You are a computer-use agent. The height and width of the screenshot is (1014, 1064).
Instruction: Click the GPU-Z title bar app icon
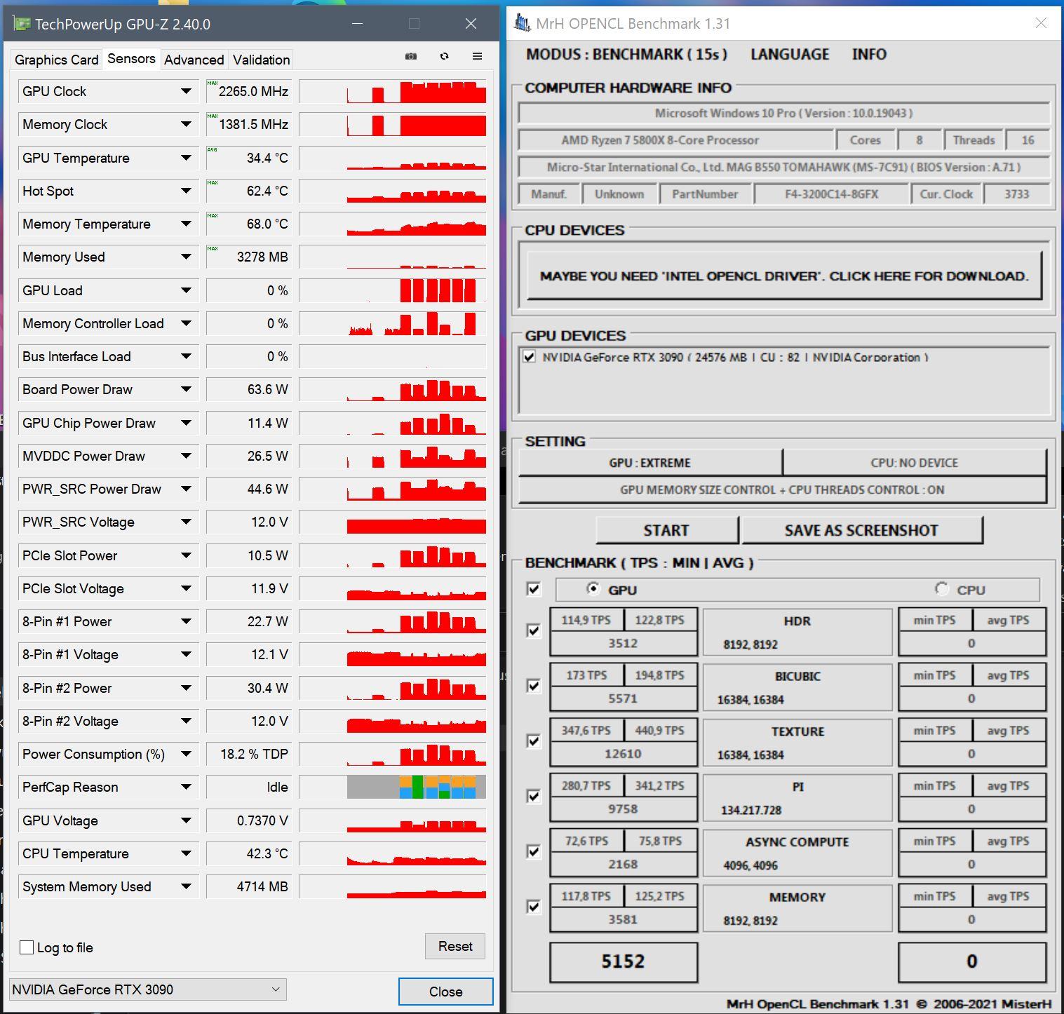tap(22, 24)
